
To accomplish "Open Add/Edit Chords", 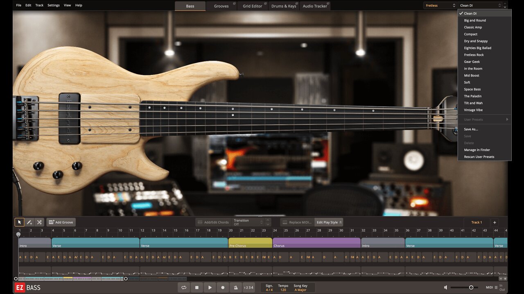I will click(x=213, y=222).
